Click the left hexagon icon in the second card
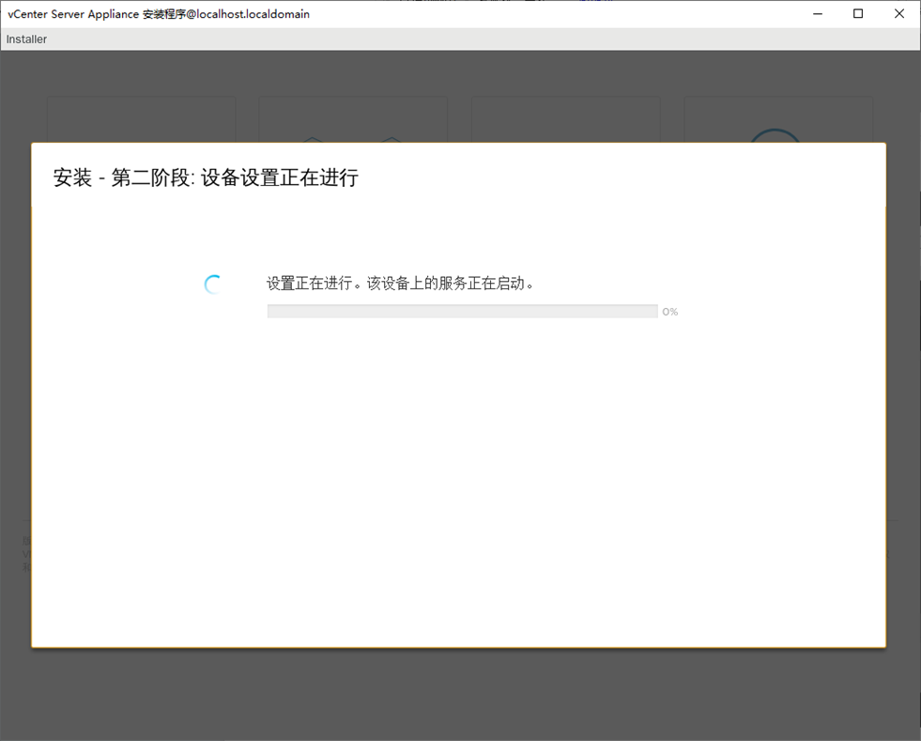The image size is (921, 741). pos(313,139)
